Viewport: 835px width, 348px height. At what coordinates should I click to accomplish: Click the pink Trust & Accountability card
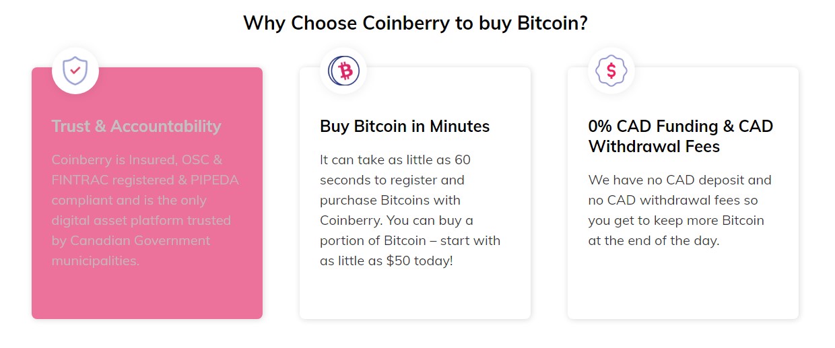147,193
